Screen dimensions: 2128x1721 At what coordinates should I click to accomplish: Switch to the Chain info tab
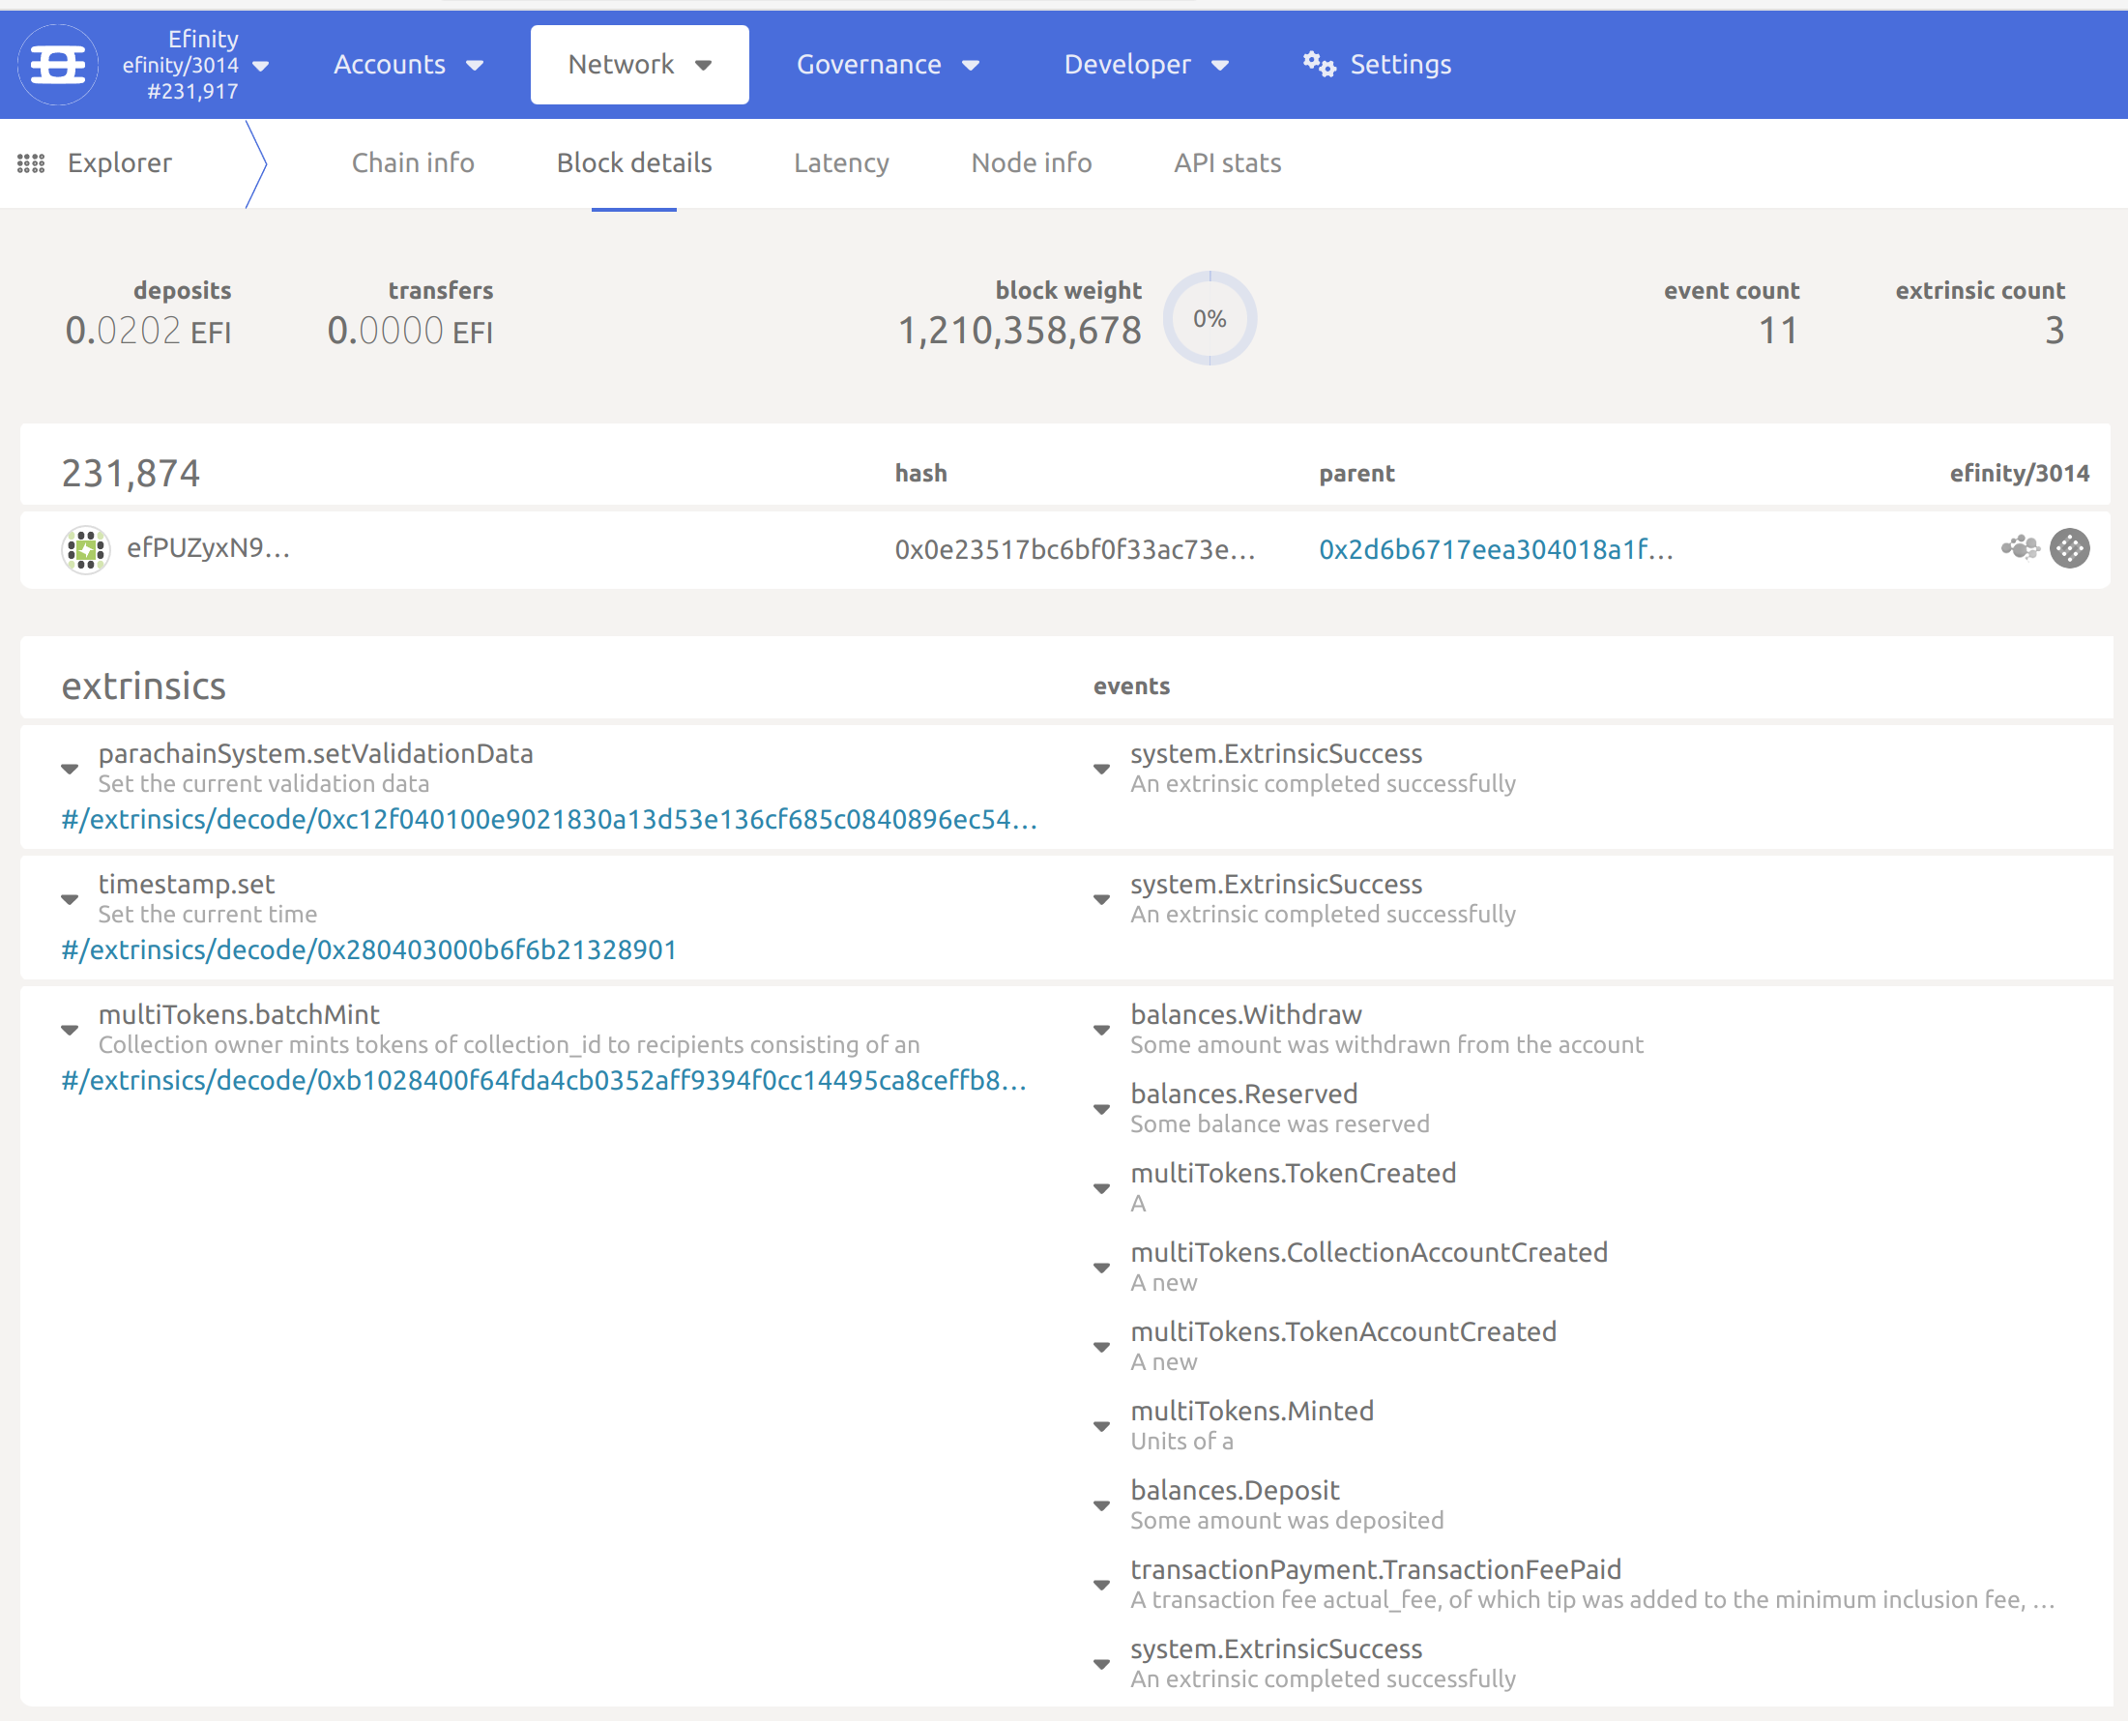tap(413, 162)
